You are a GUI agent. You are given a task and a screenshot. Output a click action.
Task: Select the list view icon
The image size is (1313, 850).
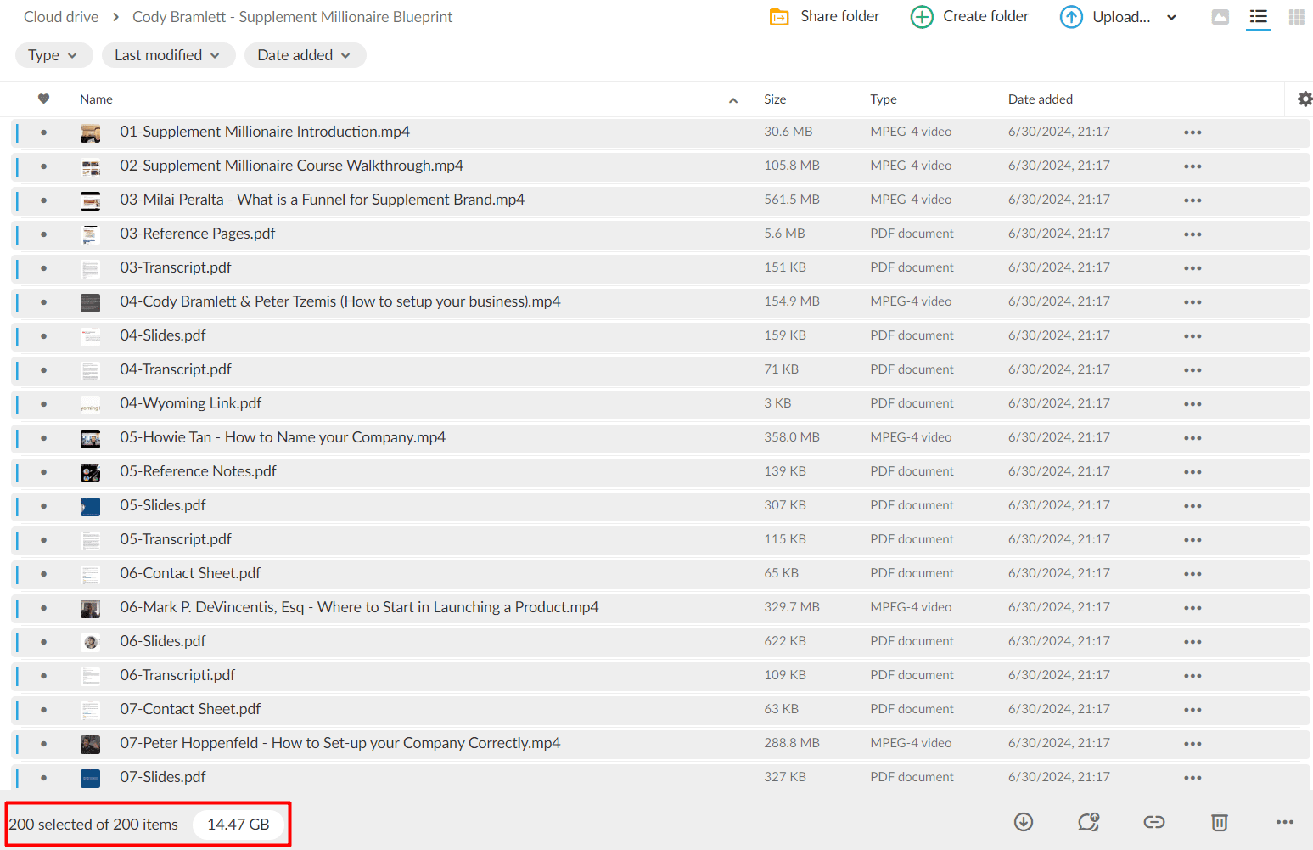[x=1259, y=17]
